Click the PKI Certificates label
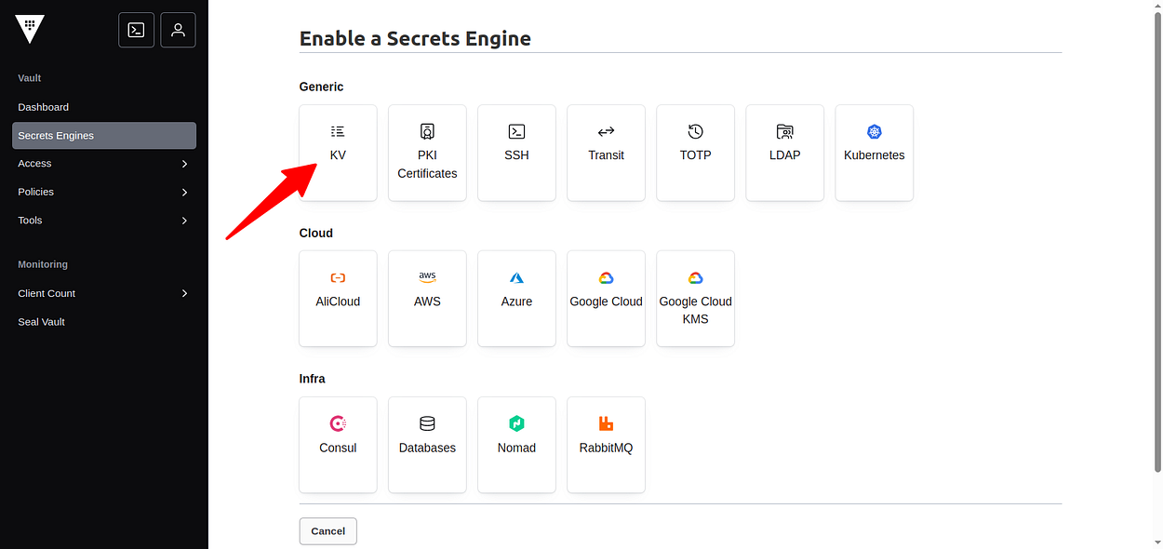Viewport: 1163px width, 549px height. (x=427, y=165)
